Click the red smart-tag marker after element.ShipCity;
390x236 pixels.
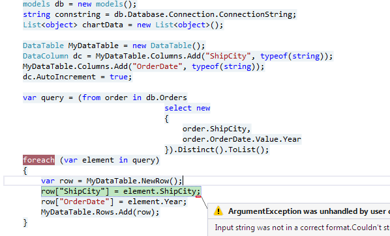pyautogui.click(x=198, y=196)
